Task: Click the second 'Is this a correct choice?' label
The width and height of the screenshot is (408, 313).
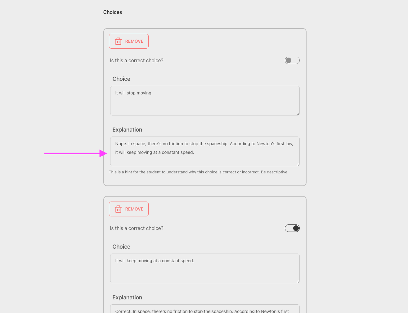Action: point(137,228)
